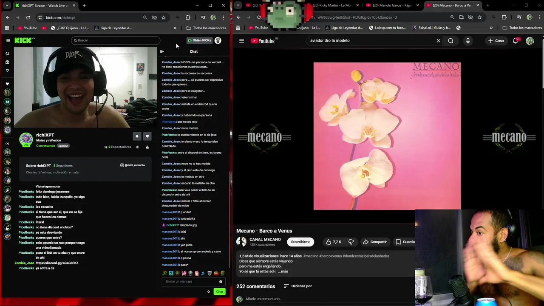Open Liga de Leyendas bookmark in Kick window
Screen dimensions: 544x306
point(113,28)
